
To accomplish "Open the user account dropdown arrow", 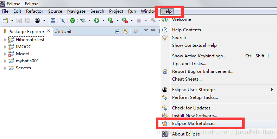I will (x=44, y=20).
